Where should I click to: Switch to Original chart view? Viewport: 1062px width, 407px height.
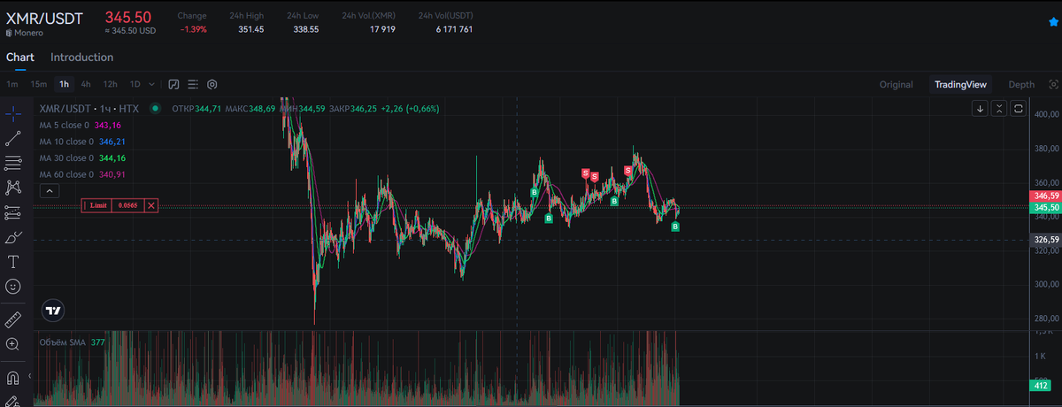[x=896, y=85]
